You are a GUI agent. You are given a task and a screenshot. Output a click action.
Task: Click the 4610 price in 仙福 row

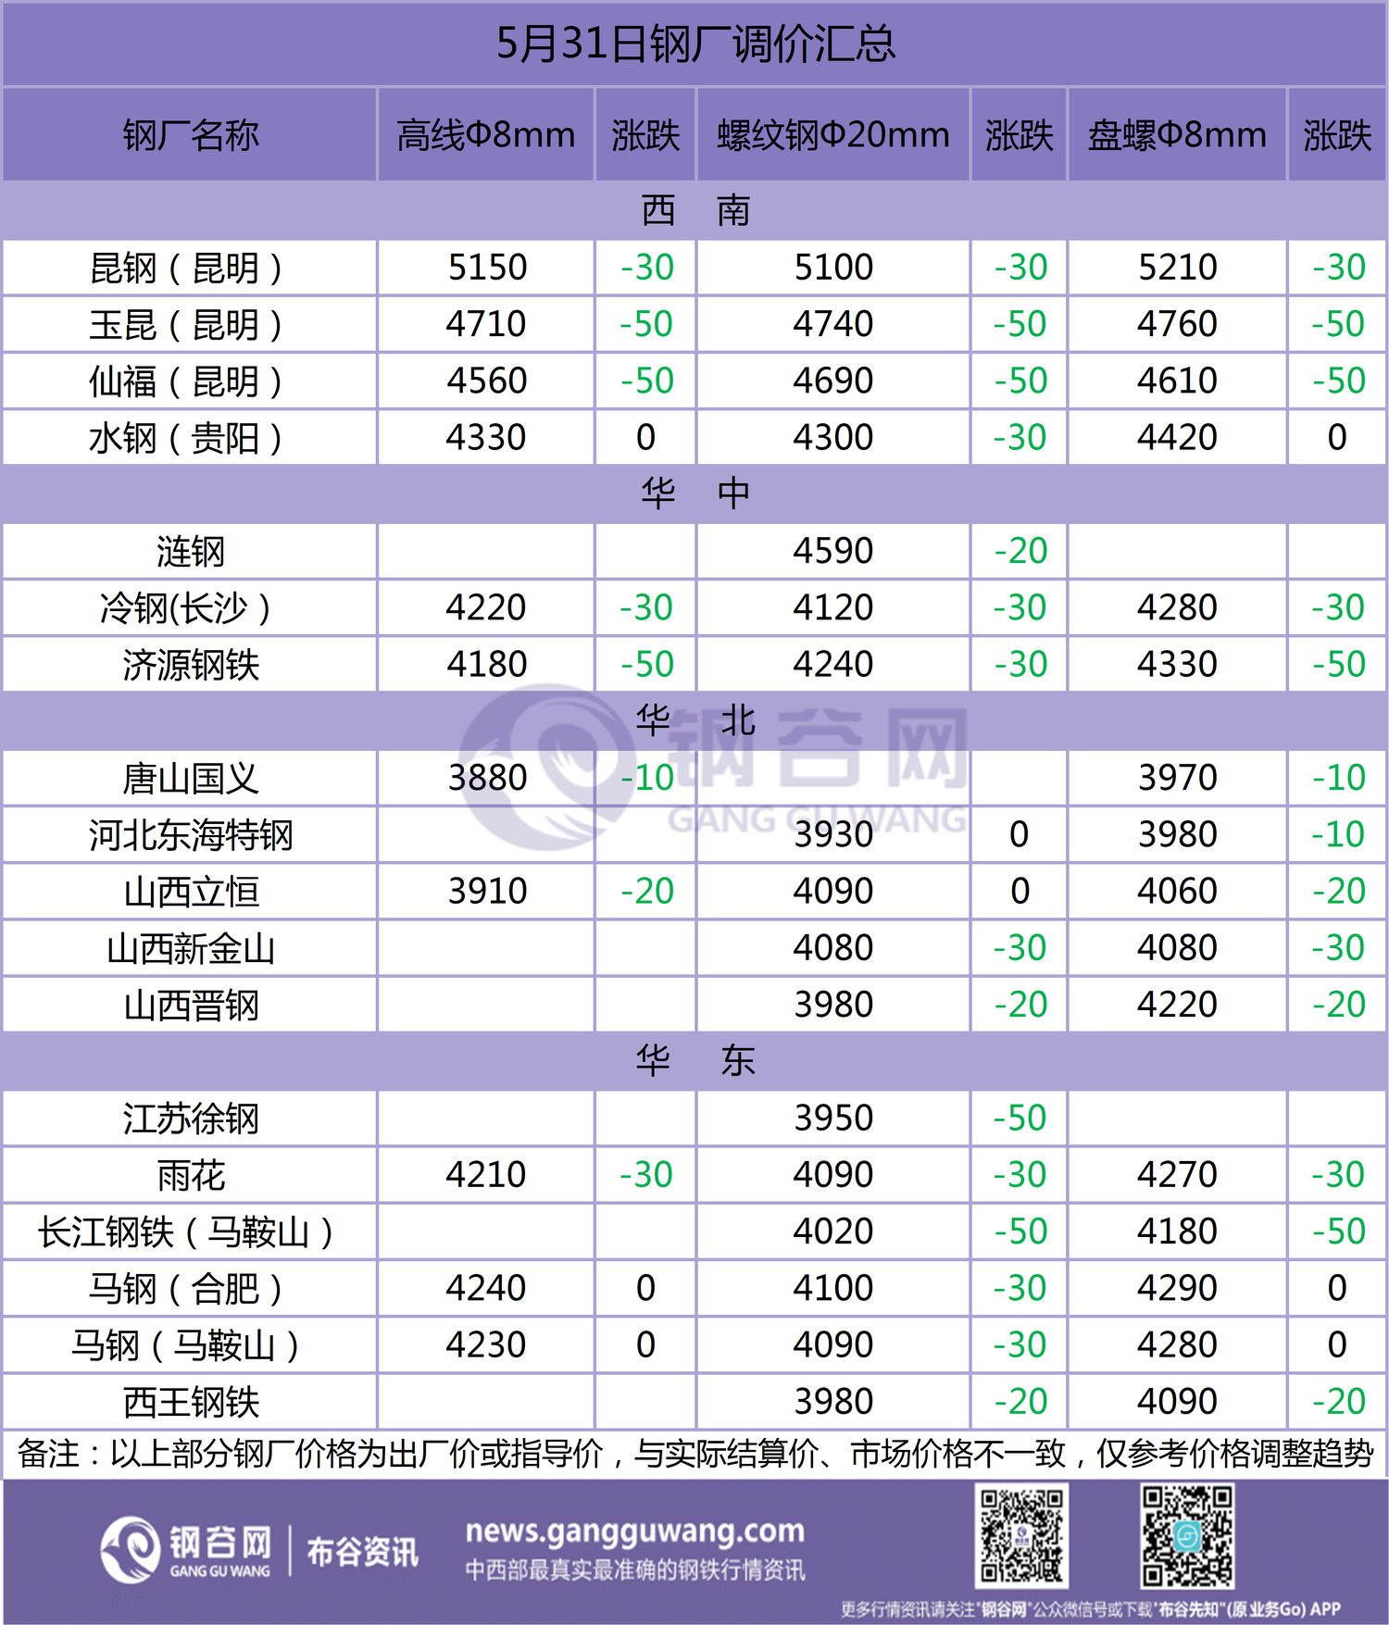pos(1177,381)
